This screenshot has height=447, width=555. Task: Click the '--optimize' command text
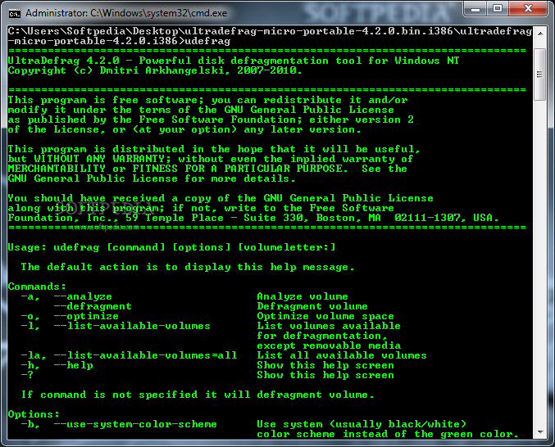point(86,316)
